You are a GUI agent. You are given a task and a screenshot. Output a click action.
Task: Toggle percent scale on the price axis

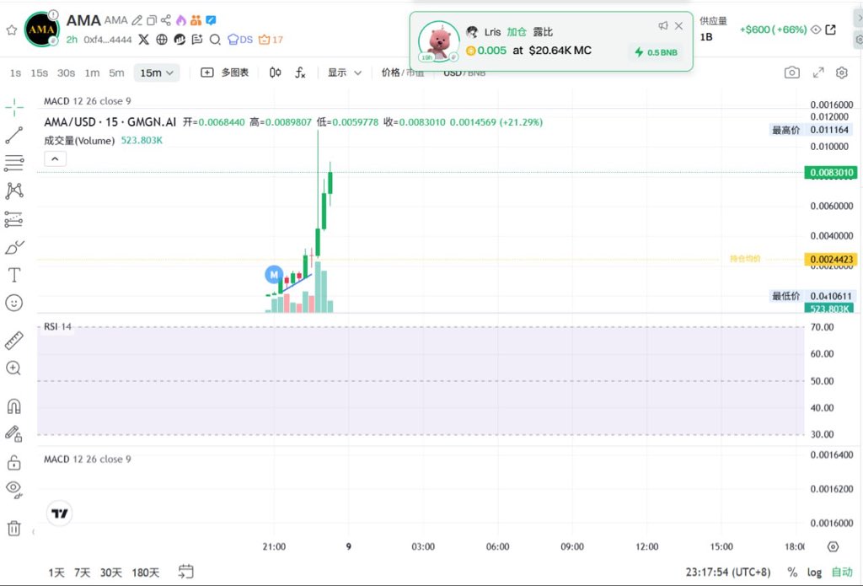792,573
